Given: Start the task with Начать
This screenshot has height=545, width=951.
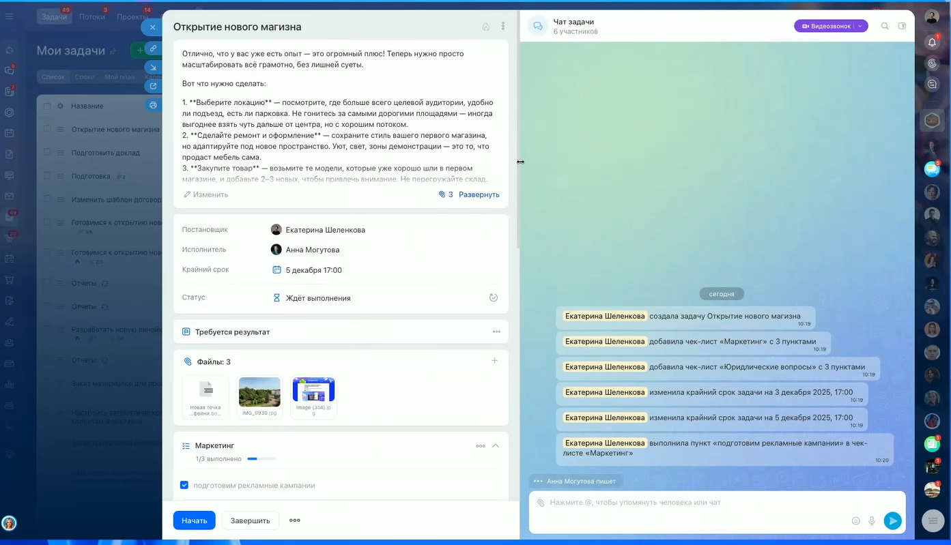Looking at the screenshot, I should click(195, 520).
